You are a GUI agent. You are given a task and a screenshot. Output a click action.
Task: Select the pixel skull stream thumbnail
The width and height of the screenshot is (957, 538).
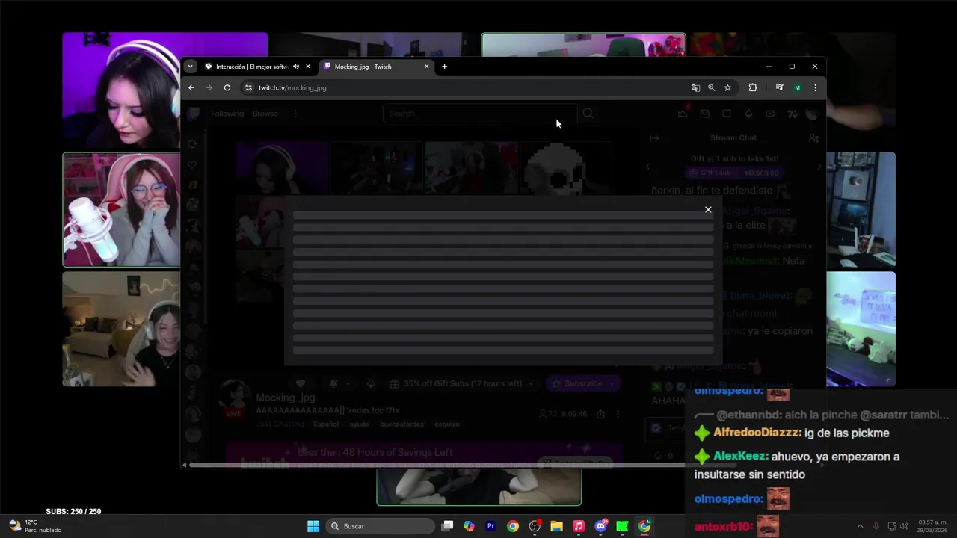tap(566, 168)
